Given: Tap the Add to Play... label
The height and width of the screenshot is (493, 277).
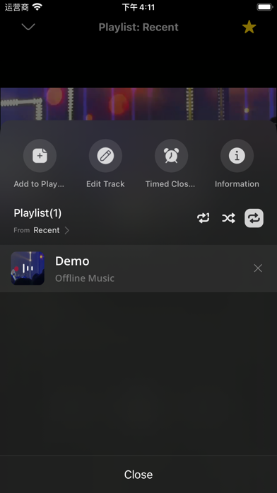Looking at the screenshot, I should point(39,184).
